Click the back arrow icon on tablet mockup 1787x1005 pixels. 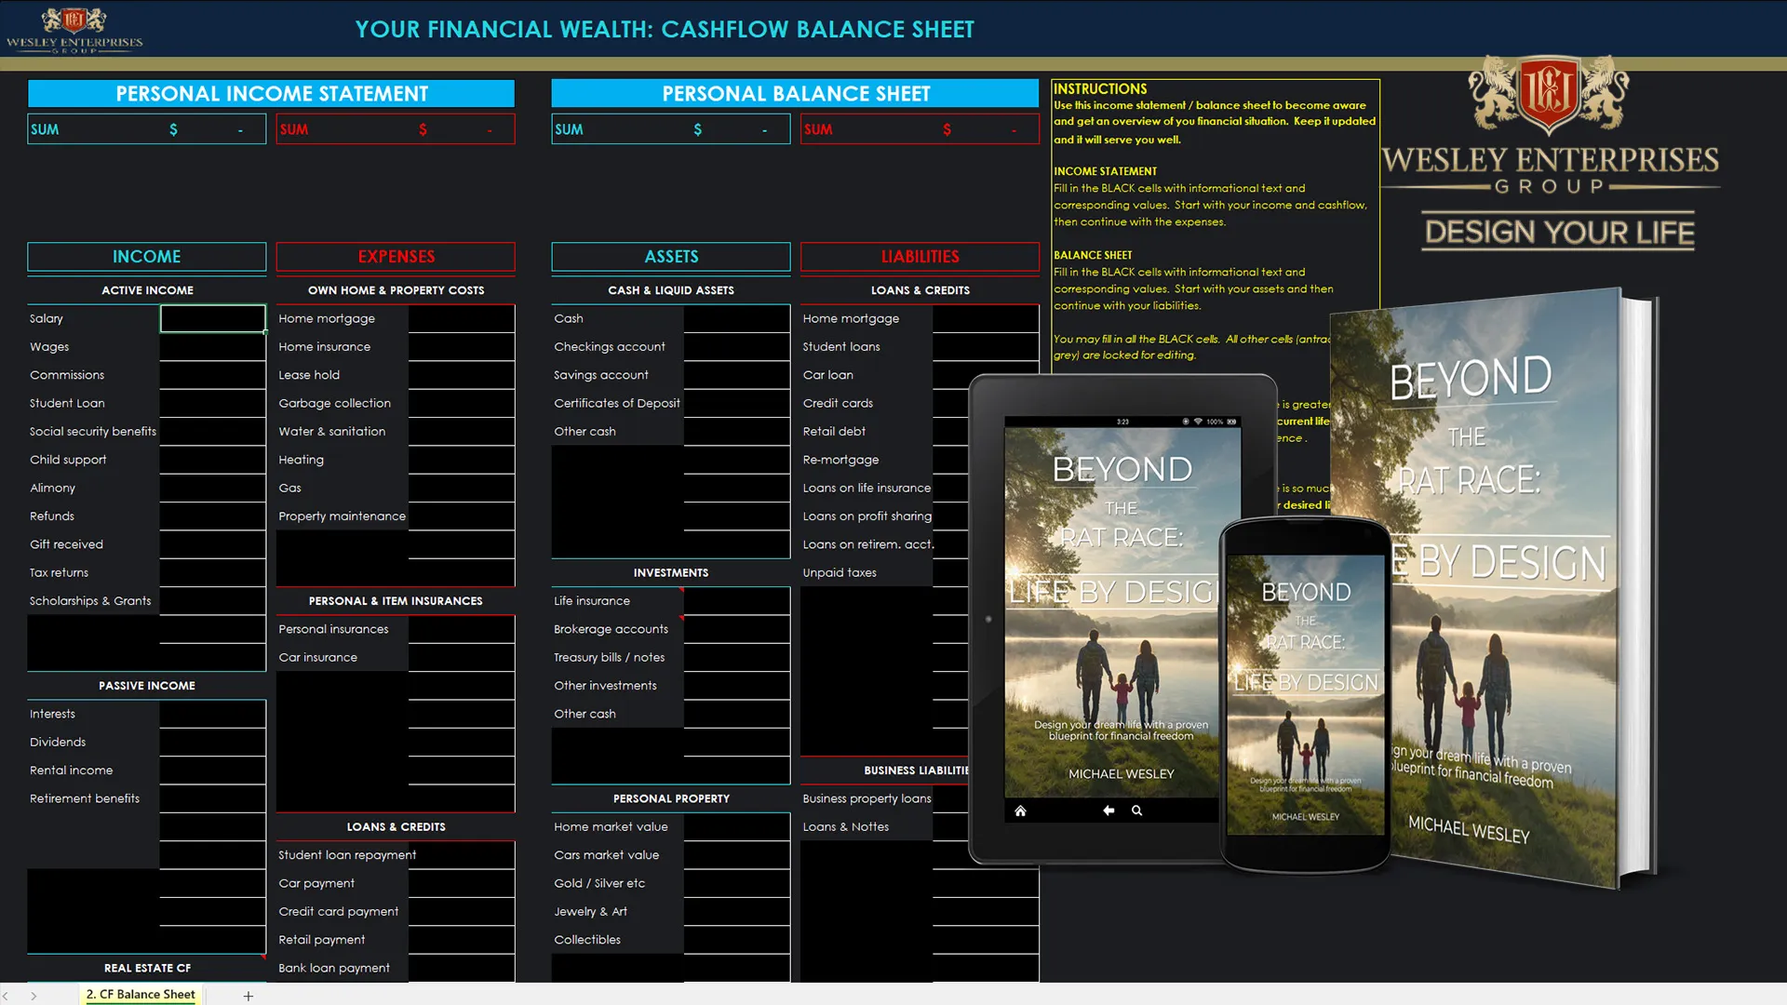coord(1108,811)
